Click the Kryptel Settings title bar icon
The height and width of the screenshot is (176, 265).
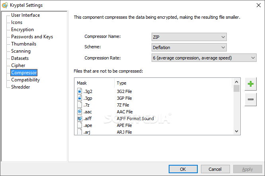coord(5,5)
